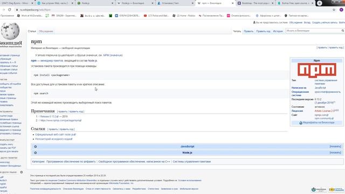Edit the Ссылки section via править код
The image size is (345, 194).
pos(67,129)
